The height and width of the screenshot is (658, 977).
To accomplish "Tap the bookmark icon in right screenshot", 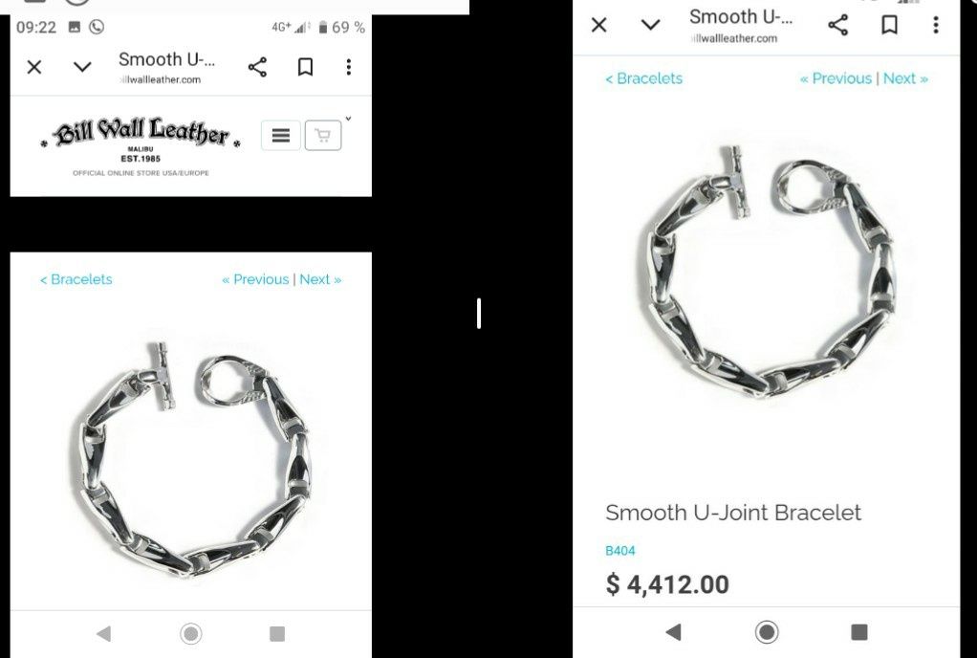I will (x=890, y=25).
